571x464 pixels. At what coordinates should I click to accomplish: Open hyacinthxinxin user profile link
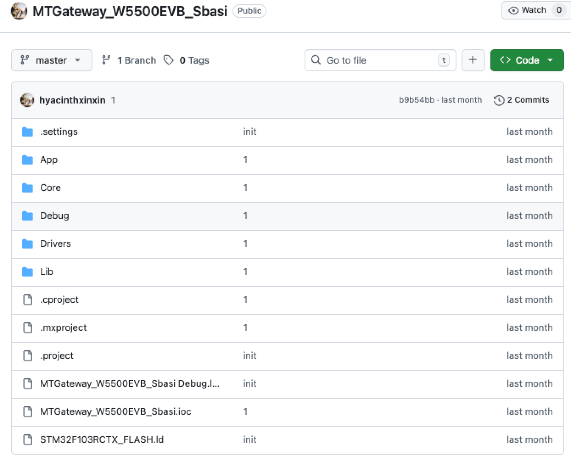point(72,100)
